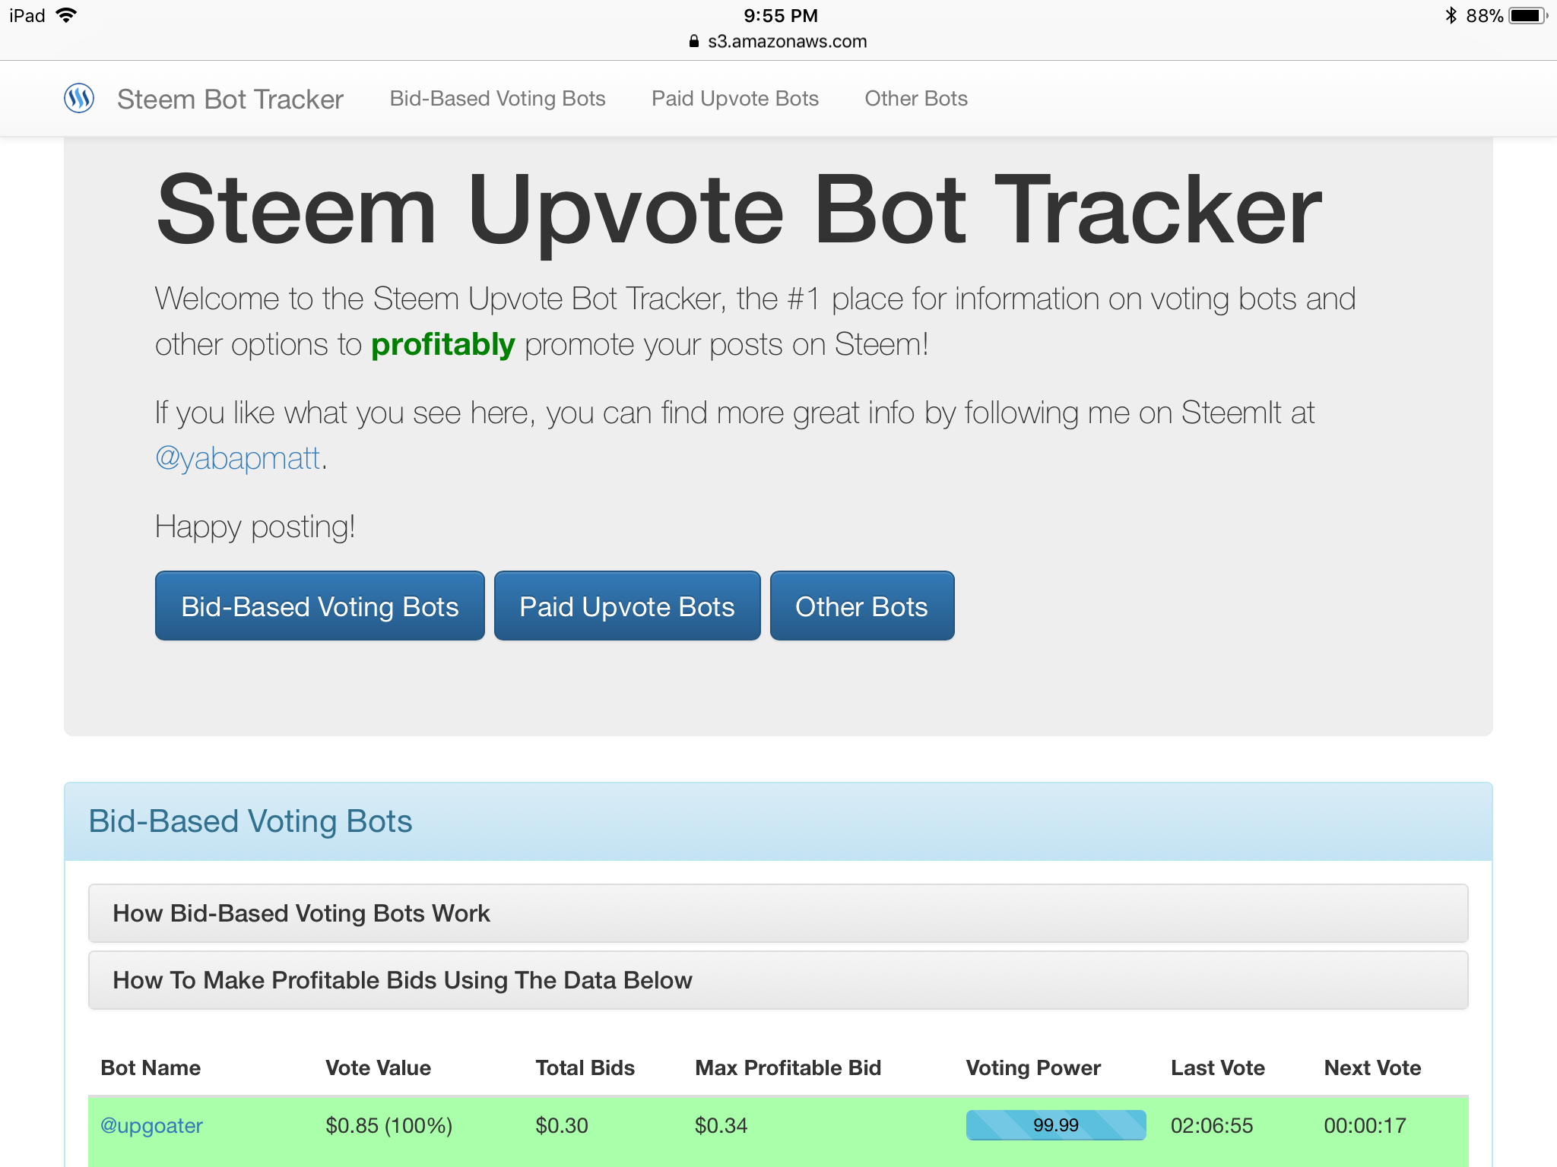Viewport: 1557px width, 1167px height.
Task: Open Other Bots in the navbar
Action: pyautogui.click(x=915, y=99)
